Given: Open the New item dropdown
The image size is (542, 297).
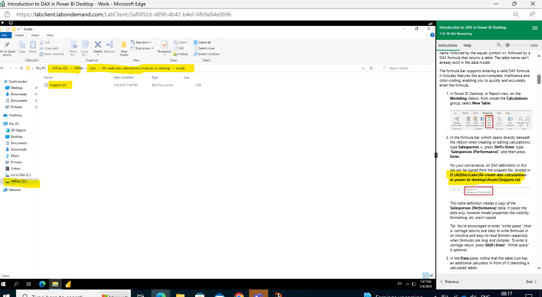Looking at the screenshot, I should (x=141, y=42).
